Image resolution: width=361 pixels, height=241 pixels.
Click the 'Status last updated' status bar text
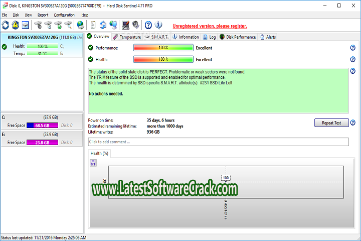[x=44, y=237]
